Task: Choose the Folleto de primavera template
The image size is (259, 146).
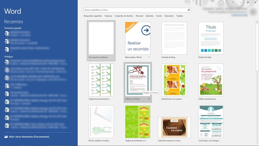Action: [211, 79]
